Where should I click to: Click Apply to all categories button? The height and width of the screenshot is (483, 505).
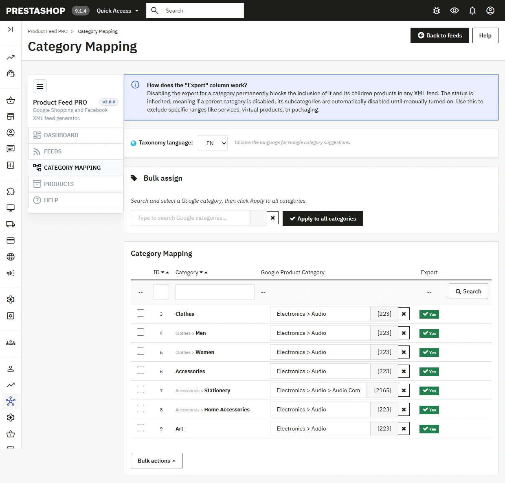(x=323, y=219)
